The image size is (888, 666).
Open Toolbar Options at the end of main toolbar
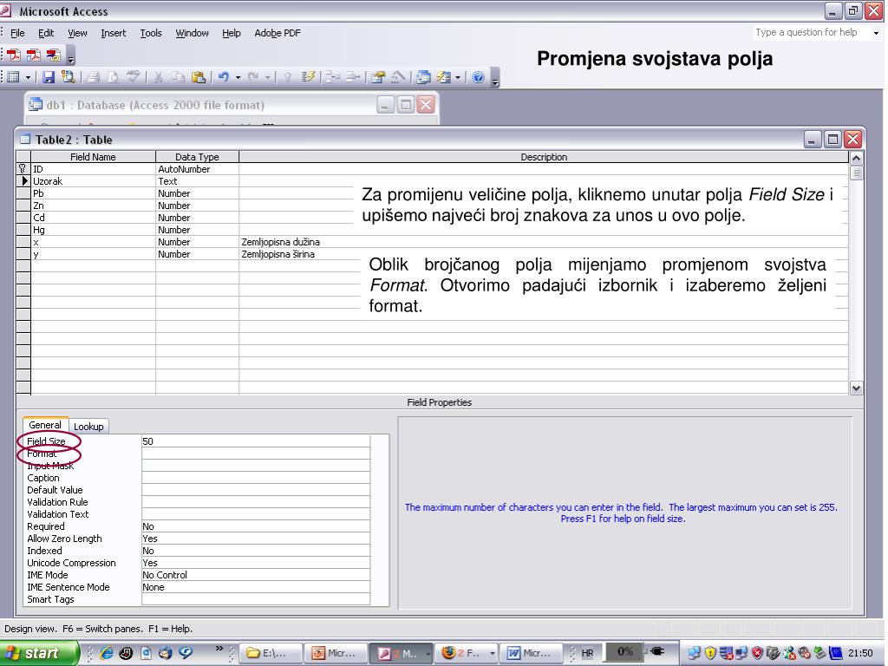[495, 78]
